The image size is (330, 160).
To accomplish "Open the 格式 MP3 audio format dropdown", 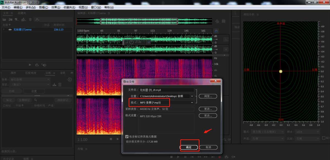I will point(192,102).
